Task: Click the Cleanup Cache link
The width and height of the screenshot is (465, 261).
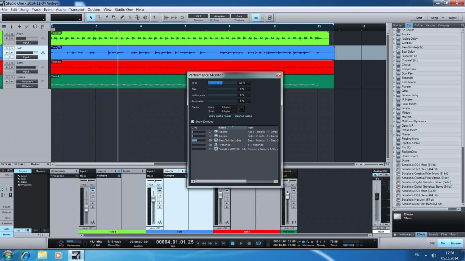Action: pyautogui.click(x=243, y=116)
